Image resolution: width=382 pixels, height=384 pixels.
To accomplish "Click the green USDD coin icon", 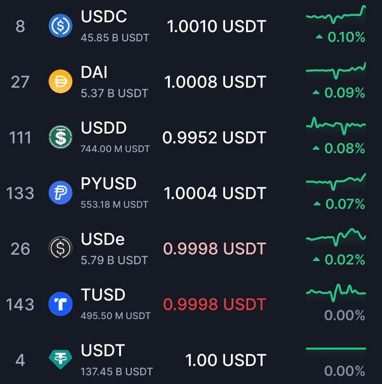I will (x=60, y=137).
